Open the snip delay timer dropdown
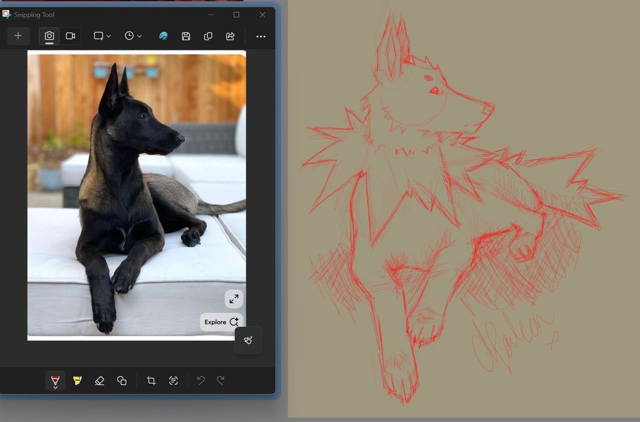640x422 pixels. tap(133, 36)
